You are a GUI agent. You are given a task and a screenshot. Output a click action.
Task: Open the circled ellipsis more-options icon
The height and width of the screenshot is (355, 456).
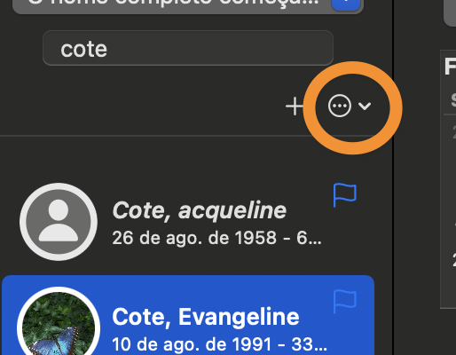pos(340,106)
